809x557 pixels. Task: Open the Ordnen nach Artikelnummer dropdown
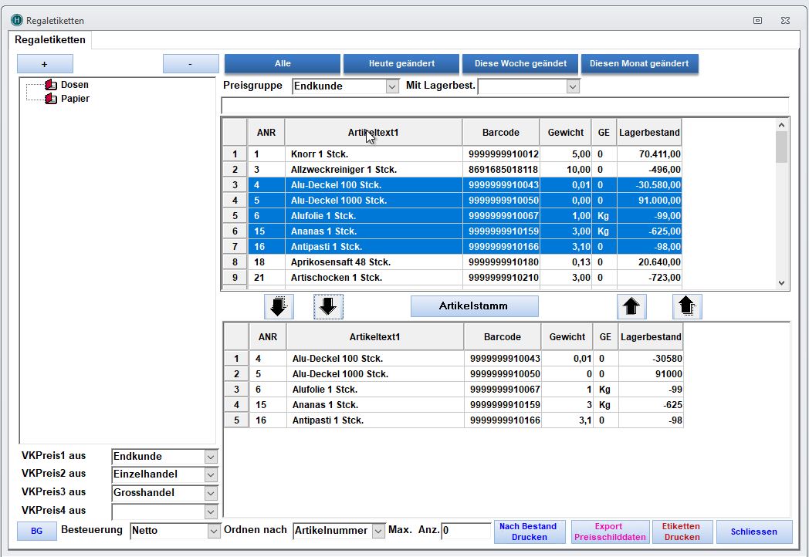click(378, 531)
